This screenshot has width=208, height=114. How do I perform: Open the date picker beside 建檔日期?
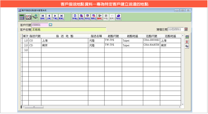click(x=186, y=29)
